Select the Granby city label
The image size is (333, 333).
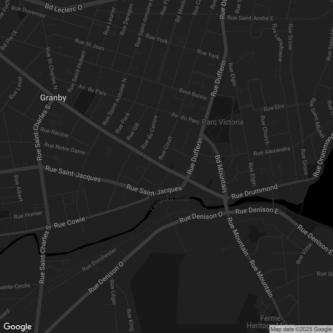coord(53,98)
